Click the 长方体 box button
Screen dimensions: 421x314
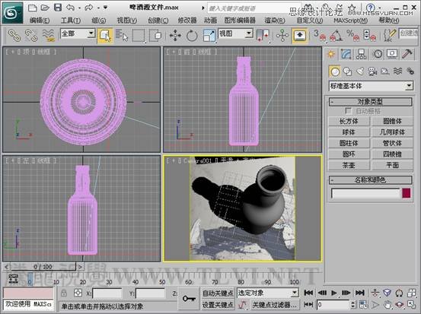click(349, 121)
